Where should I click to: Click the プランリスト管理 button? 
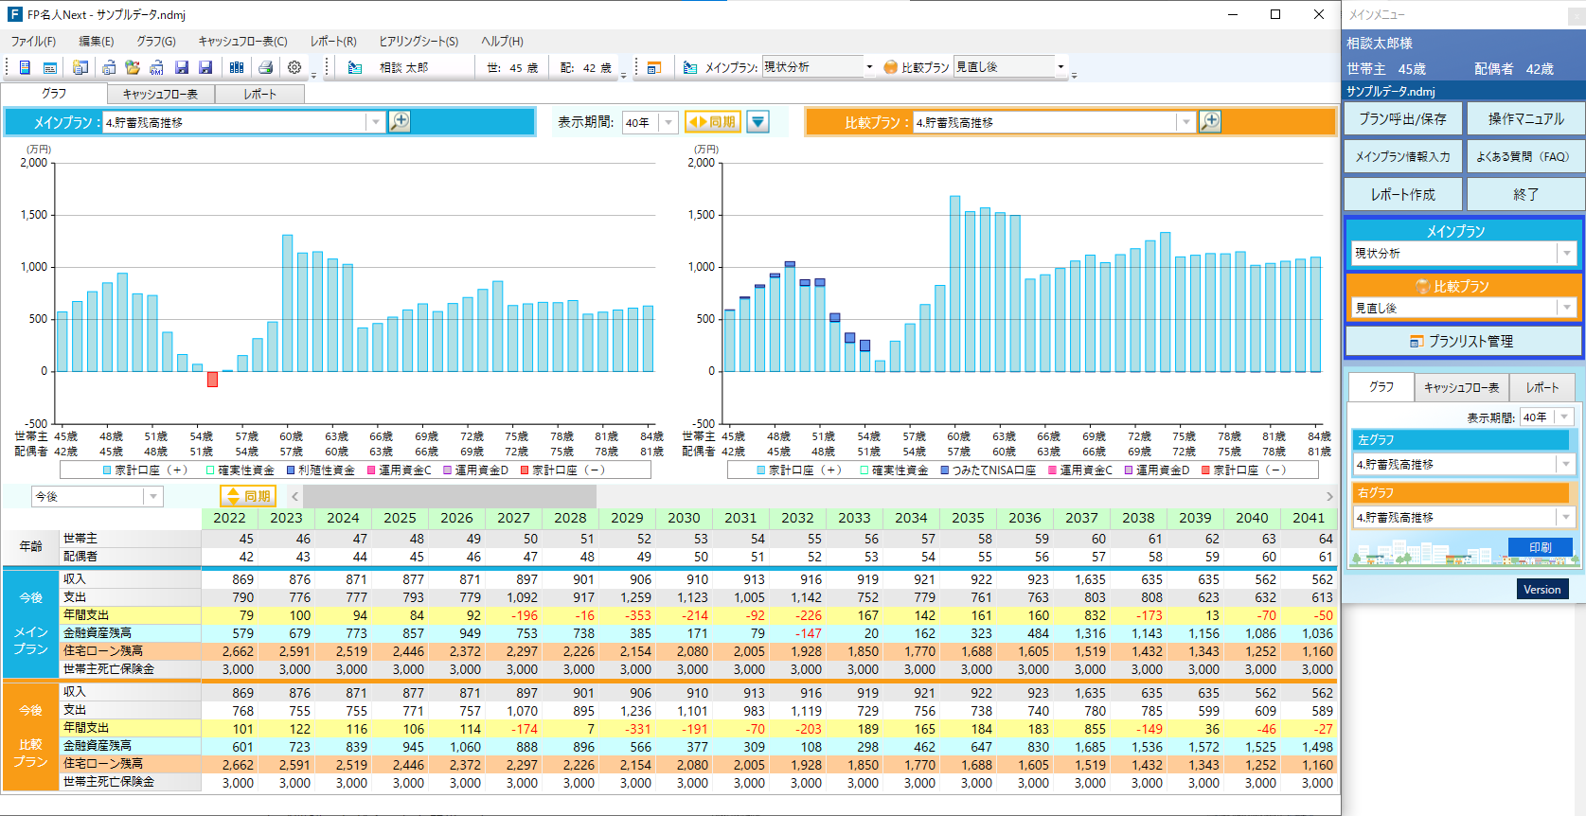pyautogui.click(x=1463, y=341)
